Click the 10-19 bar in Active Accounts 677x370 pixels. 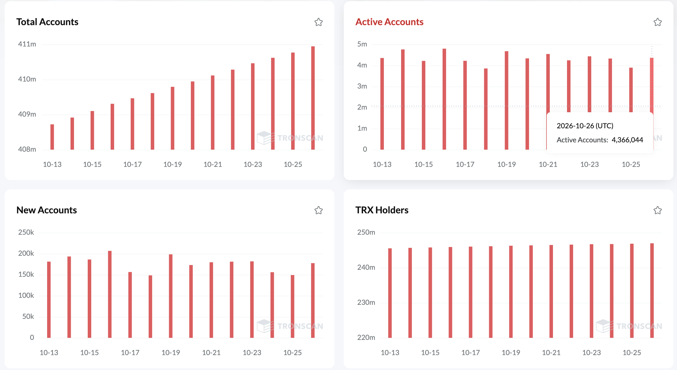click(506, 101)
